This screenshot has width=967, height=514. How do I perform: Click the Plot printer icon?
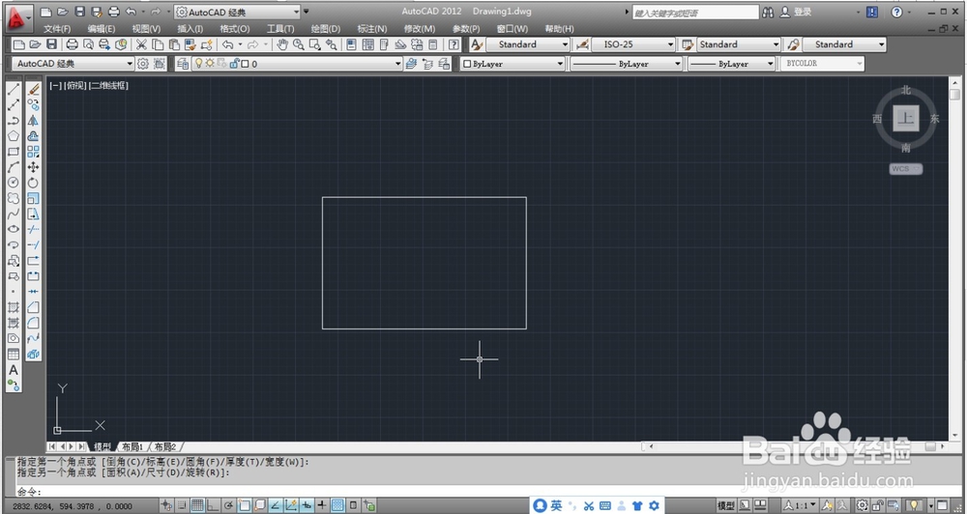[x=73, y=44]
